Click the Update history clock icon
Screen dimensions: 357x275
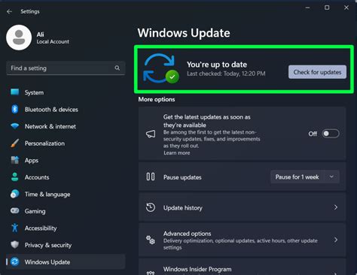(151, 207)
